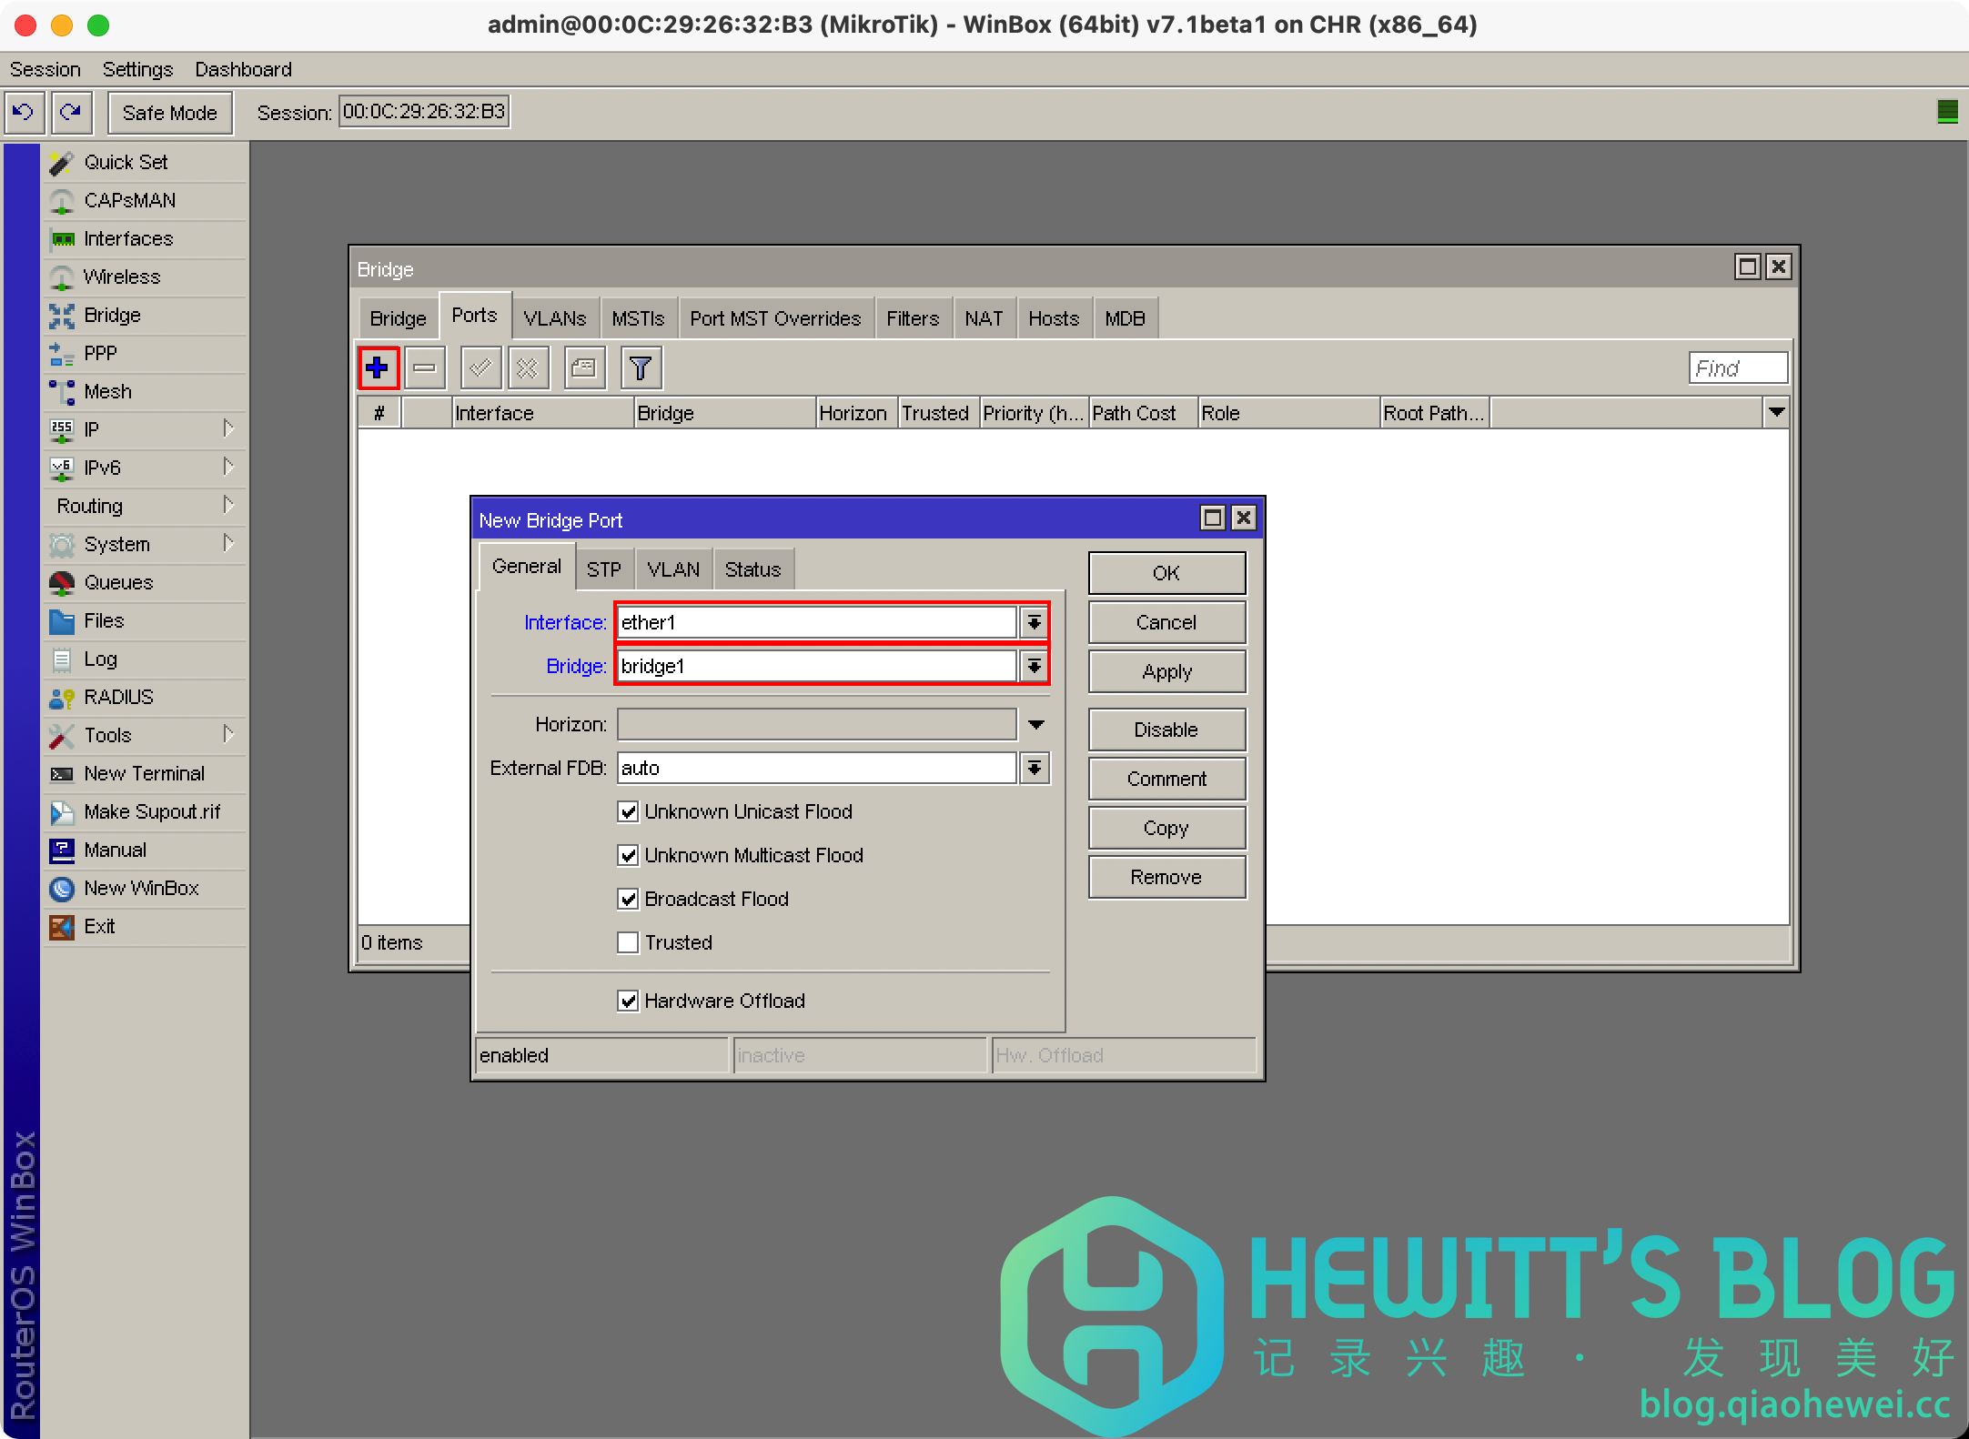Expand the Horizon field arrow
Viewport: 1969px width, 1439px height.
[1035, 724]
